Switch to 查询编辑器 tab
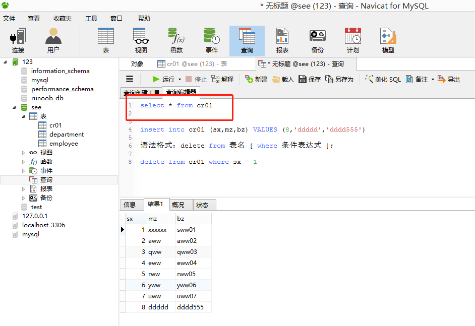This screenshot has width=475, height=326. click(x=181, y=92)
